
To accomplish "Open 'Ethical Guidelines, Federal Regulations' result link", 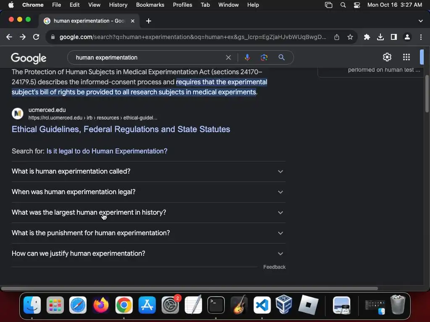I will [121, 129].
